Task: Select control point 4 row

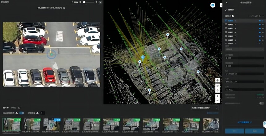Action: (x=244, y=25)
